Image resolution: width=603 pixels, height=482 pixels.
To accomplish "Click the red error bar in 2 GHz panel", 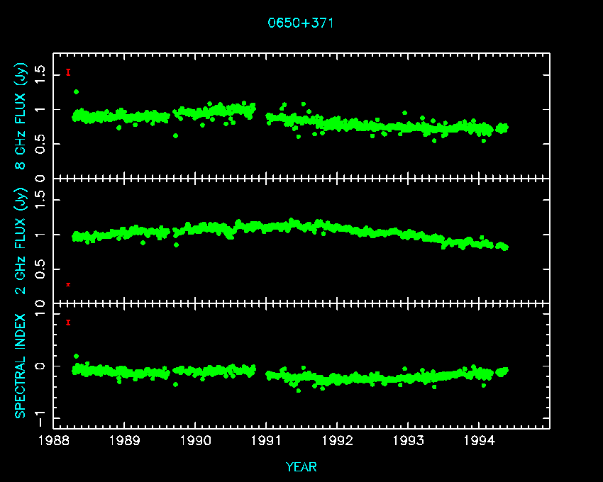I will point(68,284).
